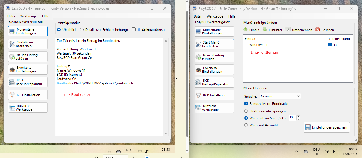362x158 pixels.
Task: Decrease the Wartezeit value with the down arrow
Action: point(299,119)
